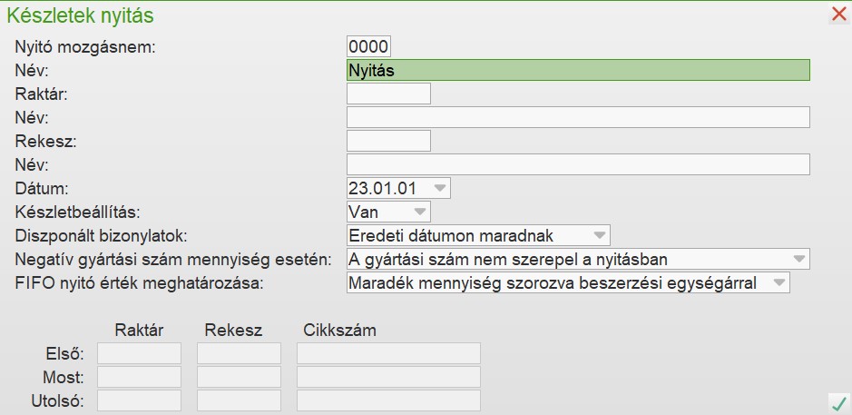This screenshot has height=415, width=852.
Task: Open the Diszponált bizonylatok dropdown
Action: (x=599, y=235)
